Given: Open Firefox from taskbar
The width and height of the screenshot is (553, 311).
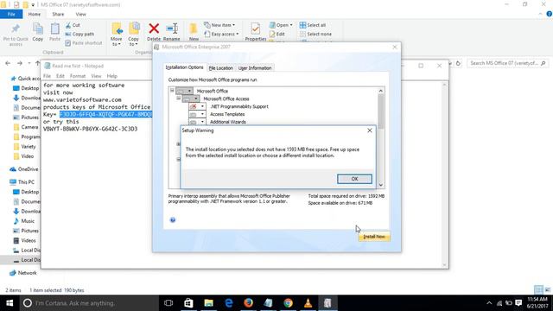Looking at the screenshot, I should [x=248, y=303].
